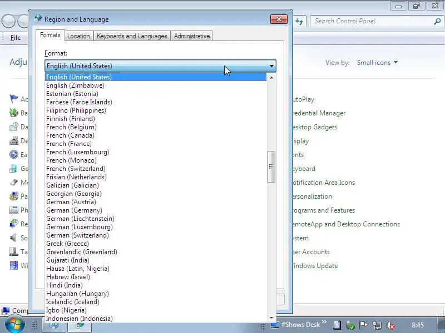Switch to the Location tab

click(78, 36)
